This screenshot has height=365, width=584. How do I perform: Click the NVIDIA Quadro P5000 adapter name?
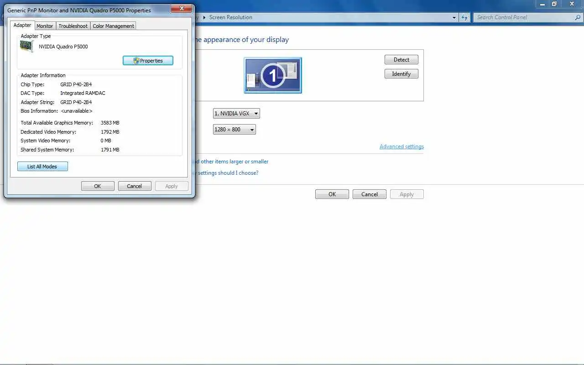point(63,47)
